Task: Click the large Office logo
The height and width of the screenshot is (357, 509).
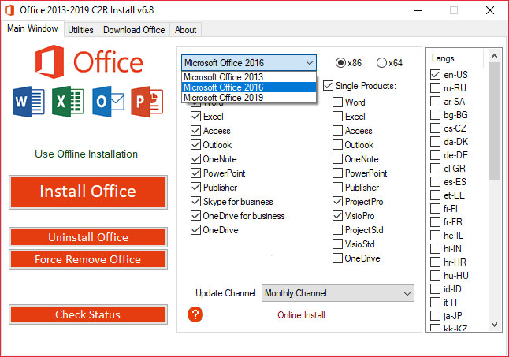Action: click(89, 61)
